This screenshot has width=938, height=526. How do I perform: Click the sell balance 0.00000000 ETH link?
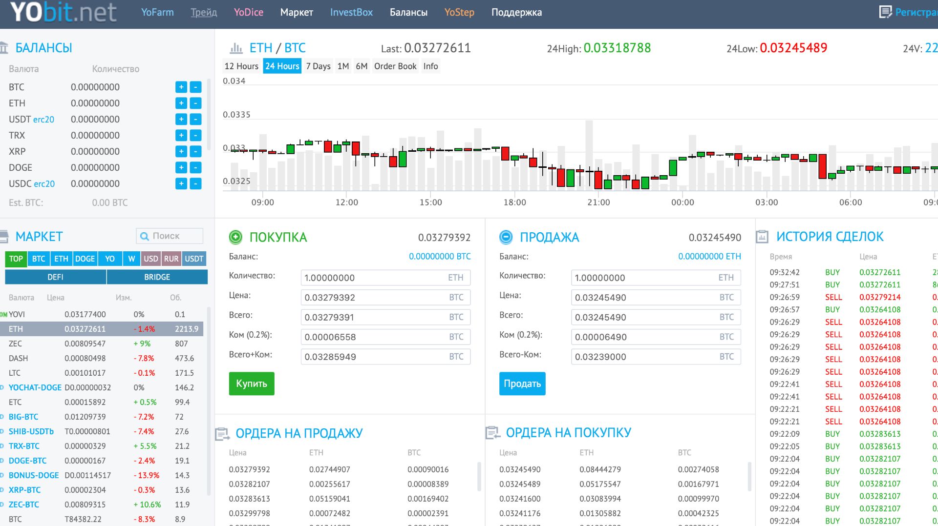pyautogui.click(x=709, y=256)
